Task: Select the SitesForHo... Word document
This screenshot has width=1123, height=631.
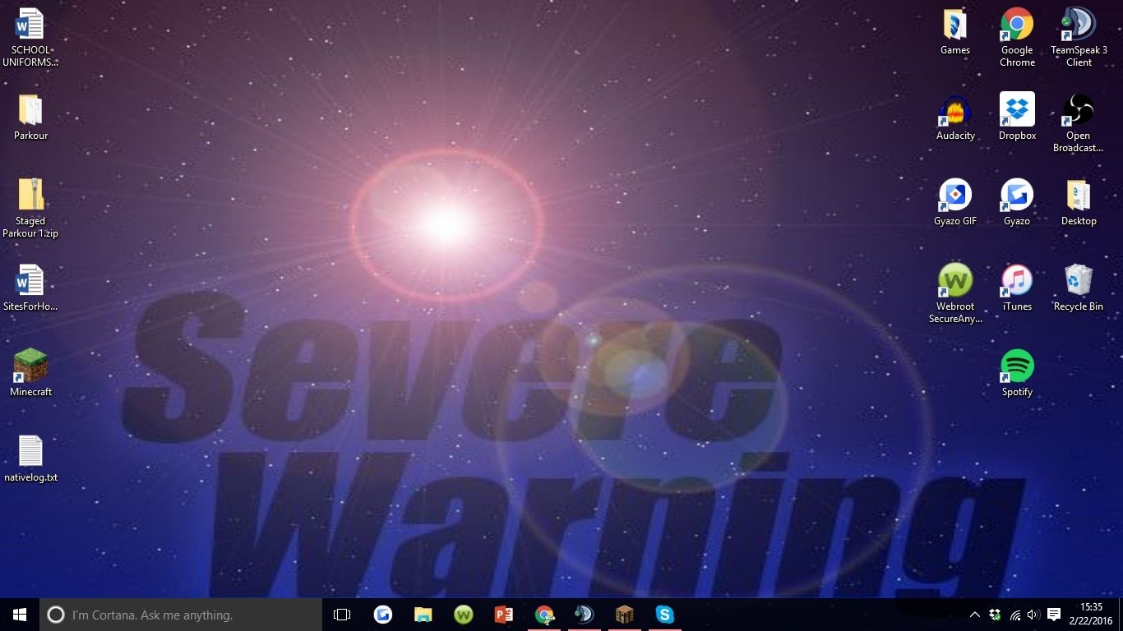Action: coord(30,288)
